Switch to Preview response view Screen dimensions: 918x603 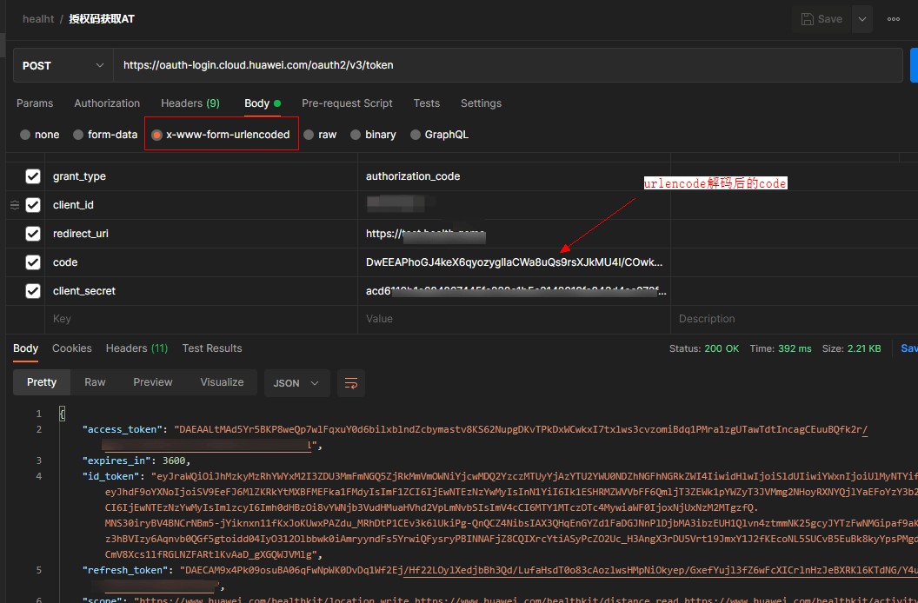pyautogui.click(x=153, y=382)
